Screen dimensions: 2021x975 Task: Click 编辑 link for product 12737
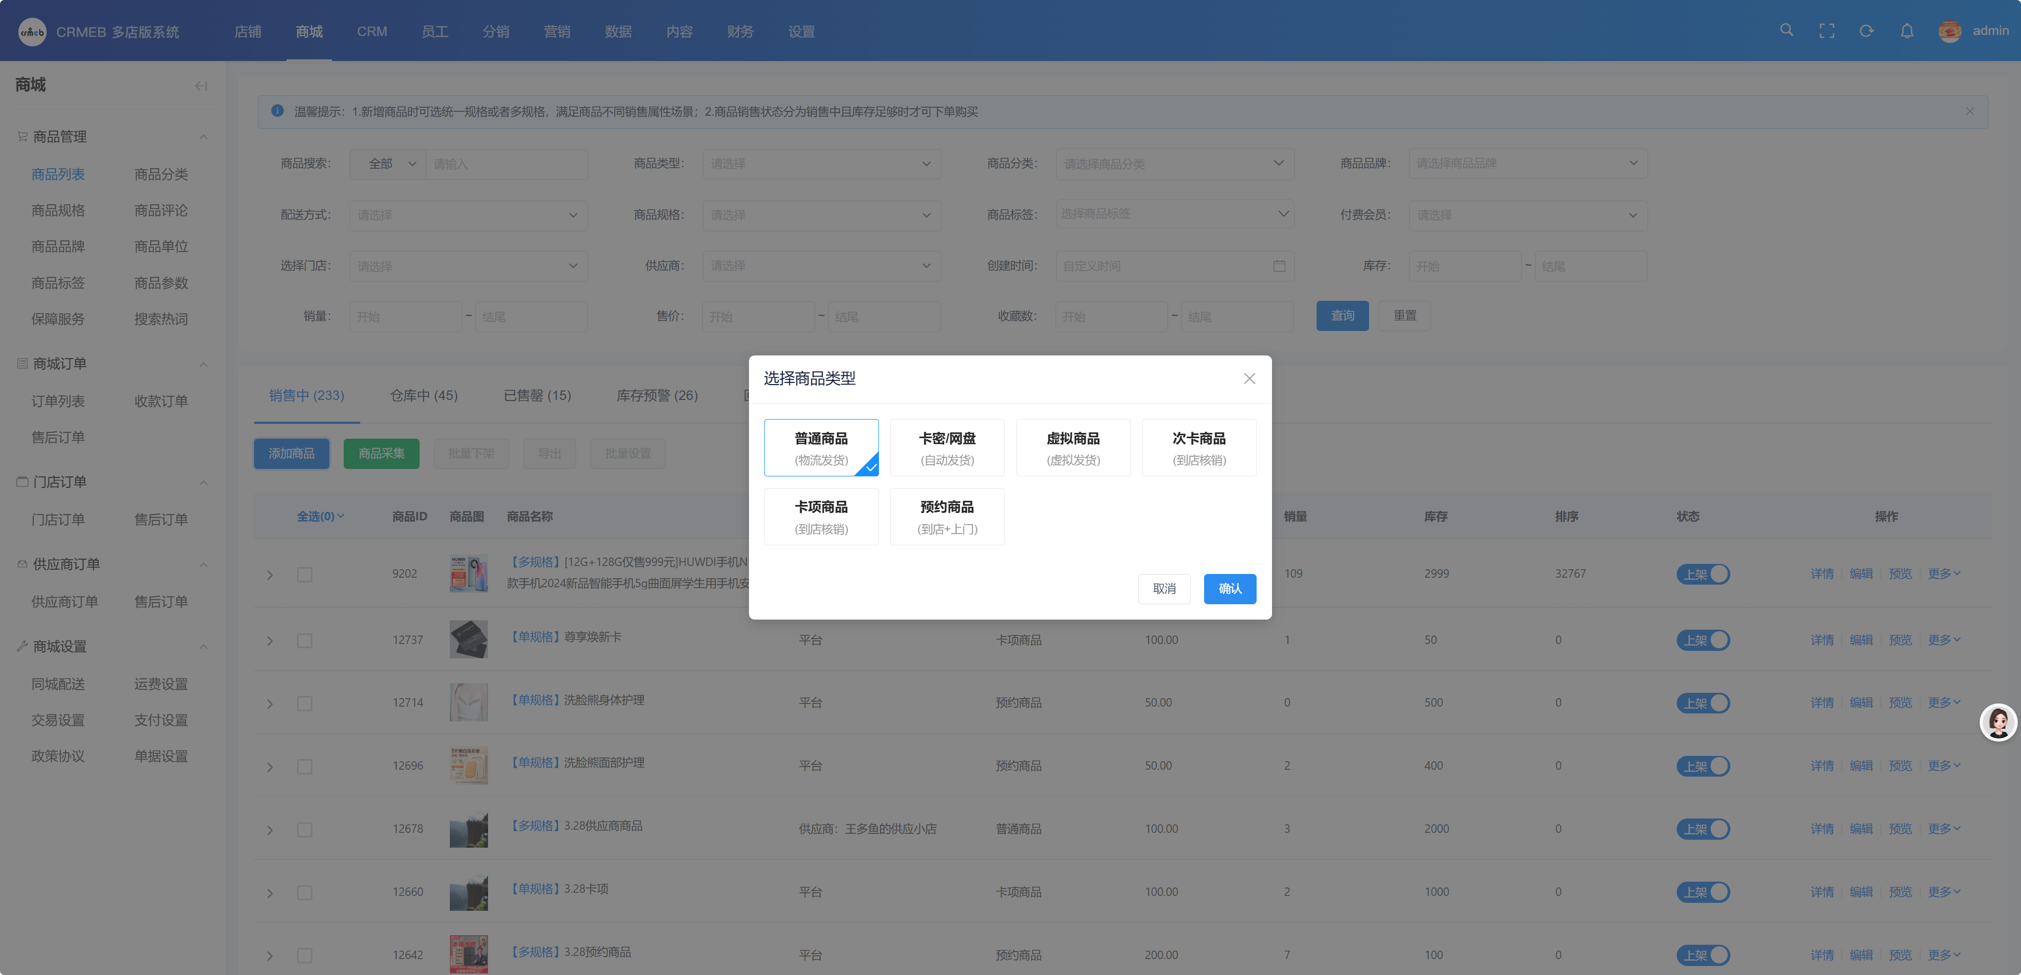tap(1861, 640)
